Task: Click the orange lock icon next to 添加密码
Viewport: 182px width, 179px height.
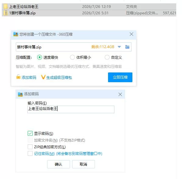Action: (x=18, y=77)
